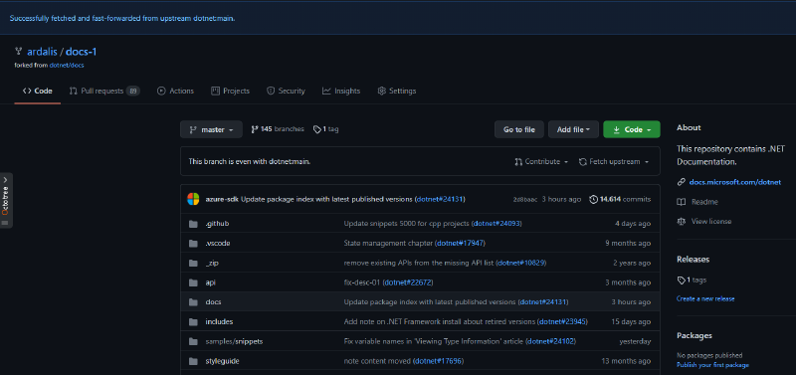Viewport: 796px width, 375px height.
Task: Open the dotnet#24102 pull request link
Action: point(550,341)
